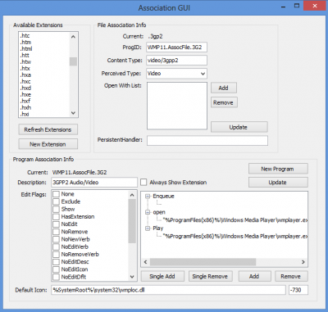Enable the NoEdit flag
328x312 pixels.
(56, 224)
